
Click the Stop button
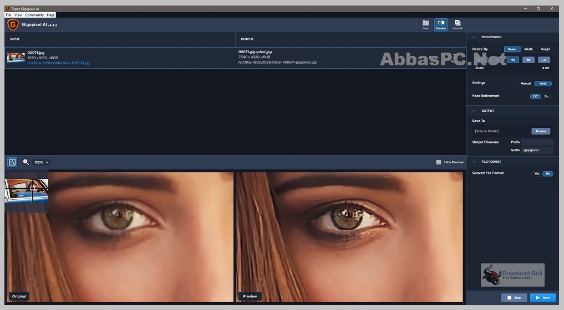(x=514, y=297)
